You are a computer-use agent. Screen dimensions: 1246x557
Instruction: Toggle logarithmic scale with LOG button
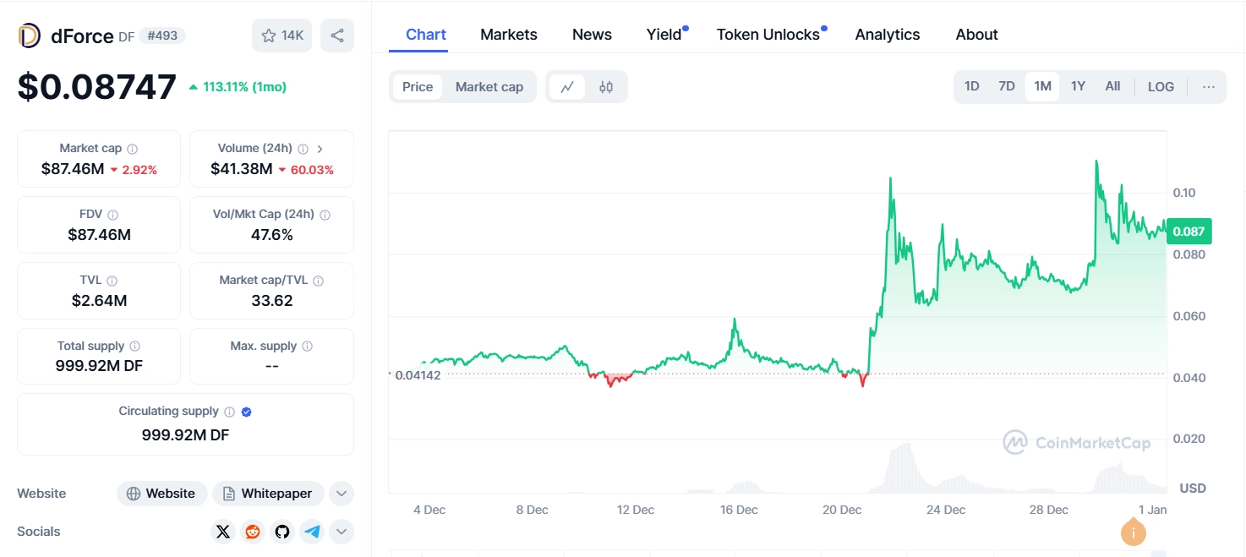(x=1160, y=86)
